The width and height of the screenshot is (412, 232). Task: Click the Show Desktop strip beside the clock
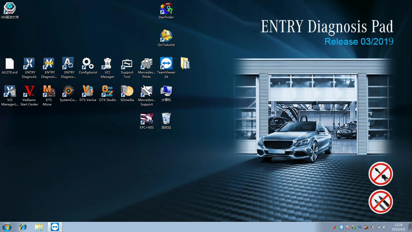[410, 227]
